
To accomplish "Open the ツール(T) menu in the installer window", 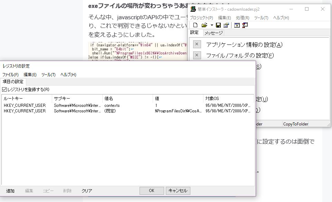I will tap(261, 18).
